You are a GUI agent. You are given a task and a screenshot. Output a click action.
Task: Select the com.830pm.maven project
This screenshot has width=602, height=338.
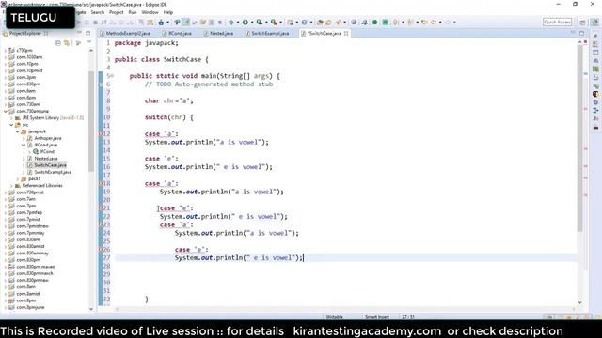pos(35,267)
